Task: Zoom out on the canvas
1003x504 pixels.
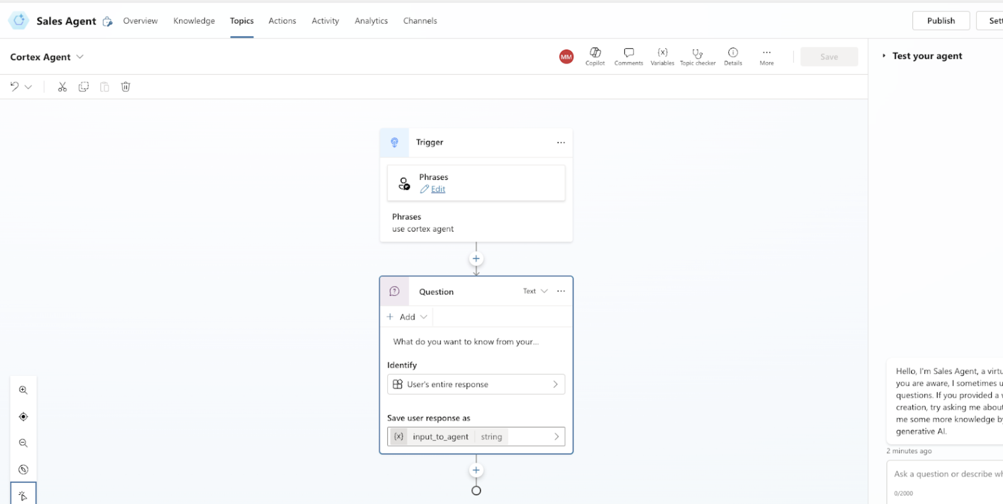Action: [x=23, y=443]
